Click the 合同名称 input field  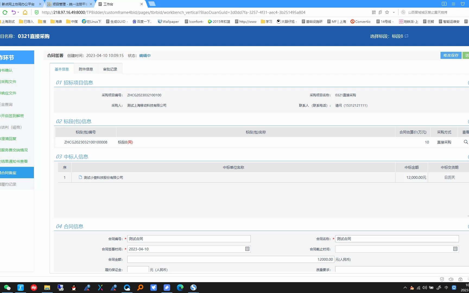click(x=397, y=239)
